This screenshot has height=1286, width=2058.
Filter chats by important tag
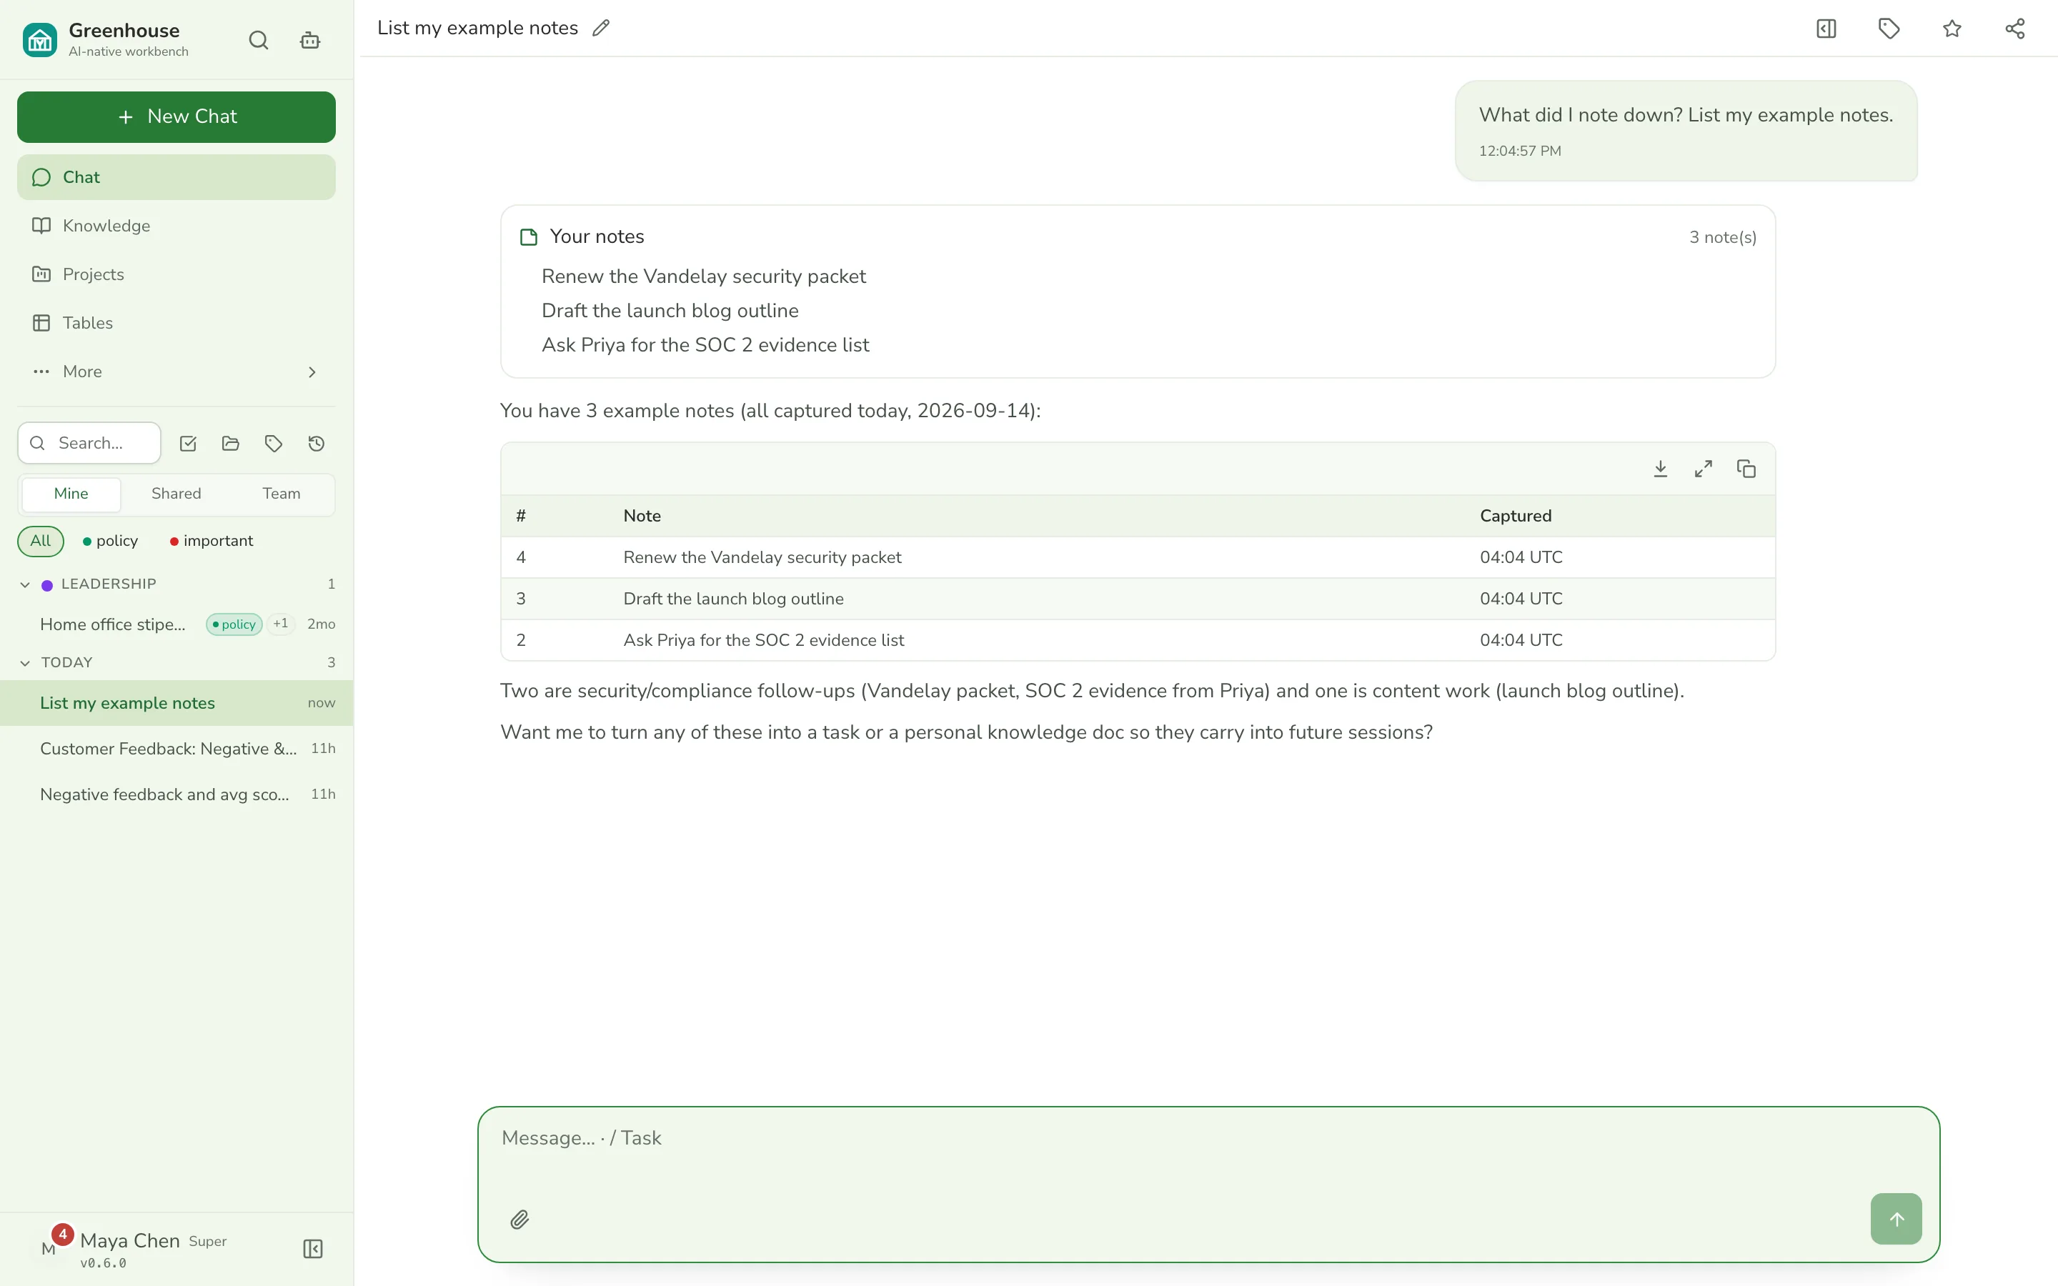(212, 541)
